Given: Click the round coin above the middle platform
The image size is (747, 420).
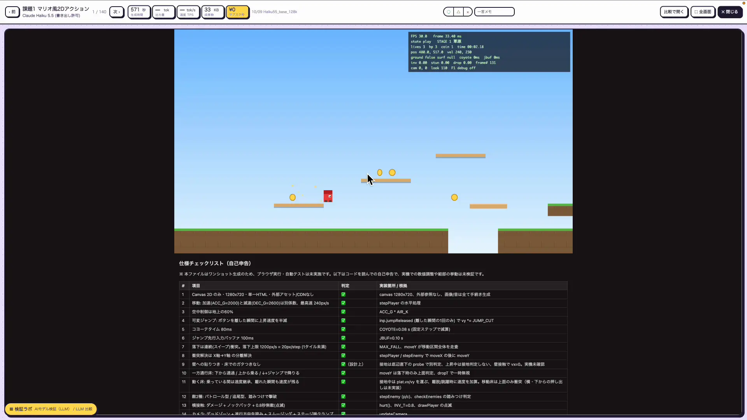Looking at the screenshot, I should click(392, 173).
